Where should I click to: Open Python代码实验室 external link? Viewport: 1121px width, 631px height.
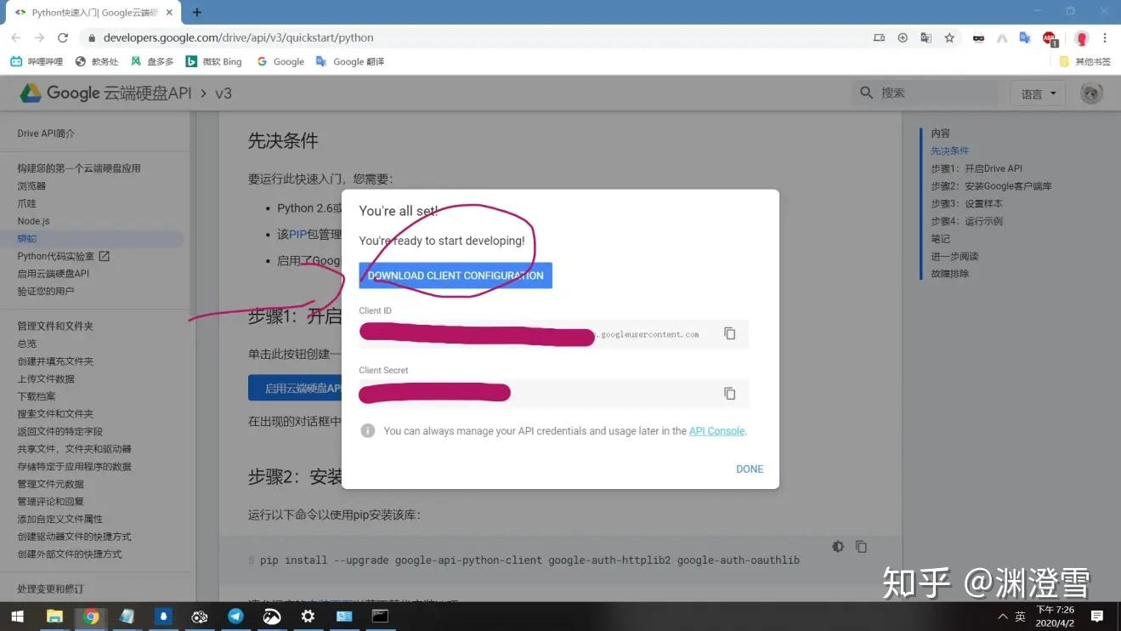point(63,256)
